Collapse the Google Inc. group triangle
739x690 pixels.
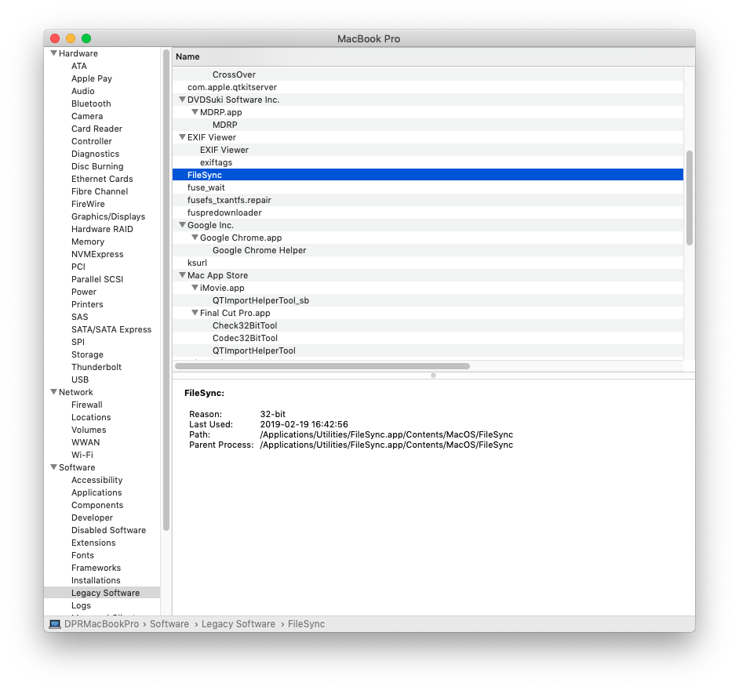point(182,225)
